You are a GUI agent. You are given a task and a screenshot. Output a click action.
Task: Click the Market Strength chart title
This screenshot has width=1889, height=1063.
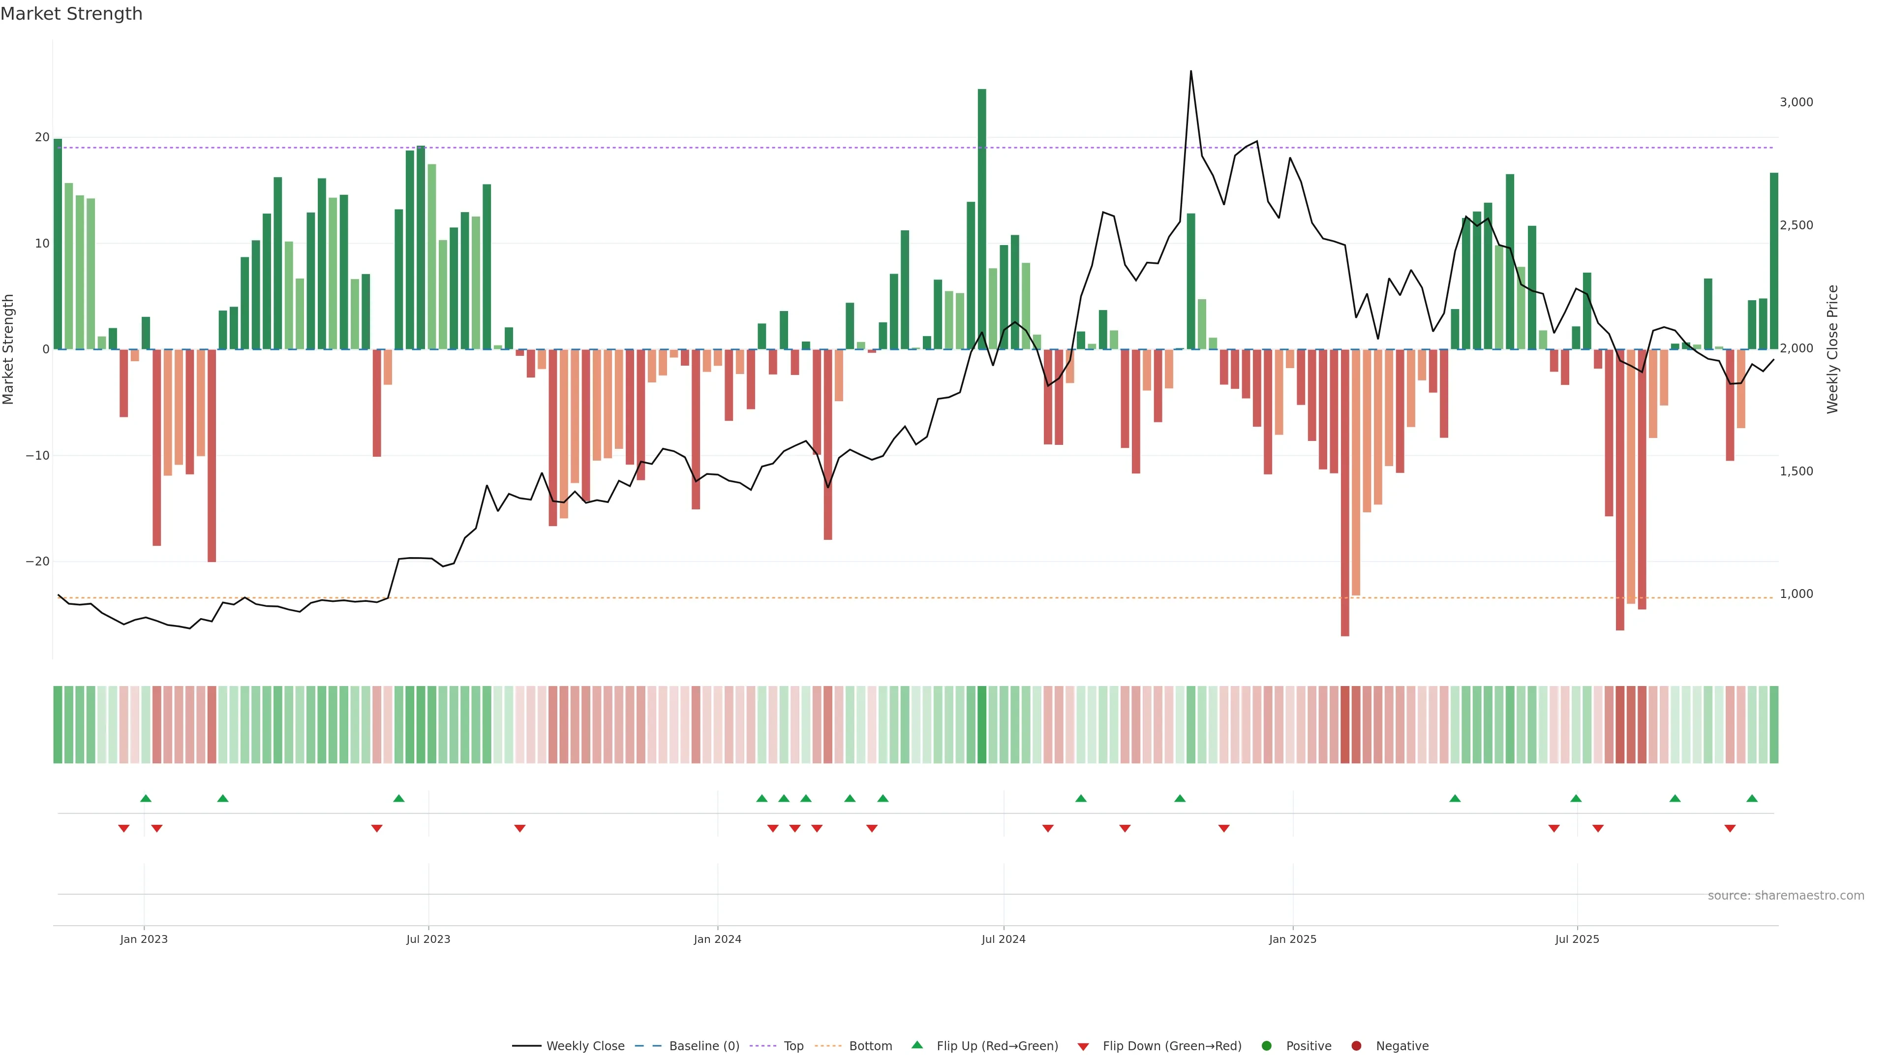pyautogui.click(x=71, y=14)
